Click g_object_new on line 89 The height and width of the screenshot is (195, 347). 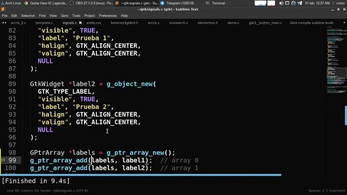pyautogui.click(x=130, y=84)
